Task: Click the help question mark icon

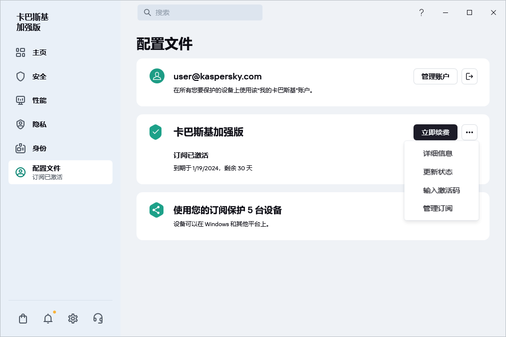Action: 421,12
